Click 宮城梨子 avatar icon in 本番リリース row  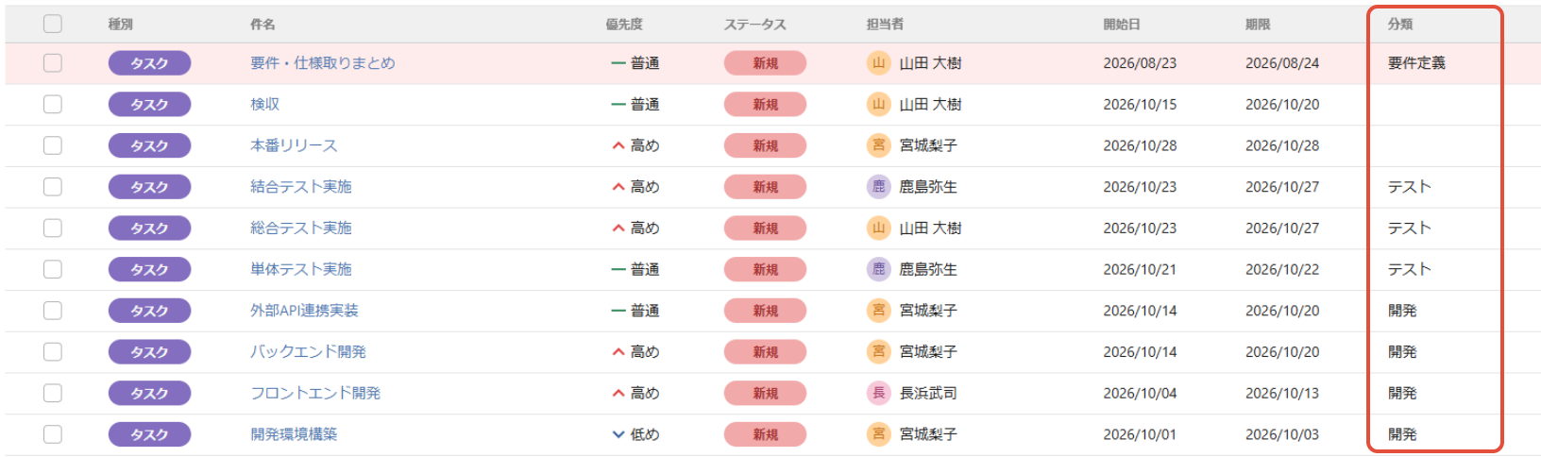[878, 145]
